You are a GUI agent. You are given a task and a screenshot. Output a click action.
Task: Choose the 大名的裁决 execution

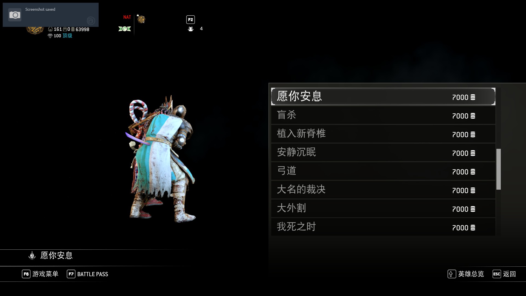383,190
